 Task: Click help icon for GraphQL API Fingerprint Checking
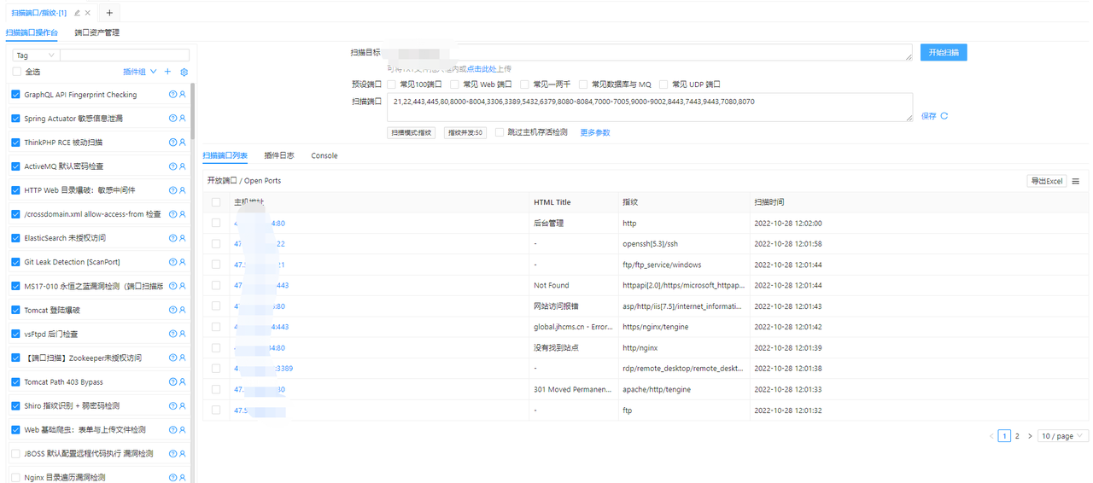172,95
